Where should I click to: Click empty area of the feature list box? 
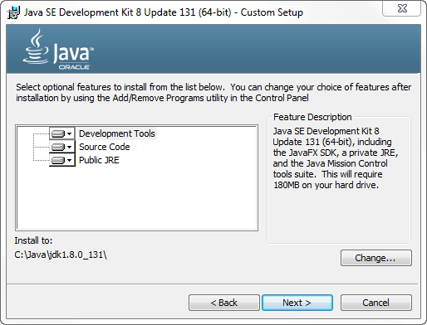point(137,197)
